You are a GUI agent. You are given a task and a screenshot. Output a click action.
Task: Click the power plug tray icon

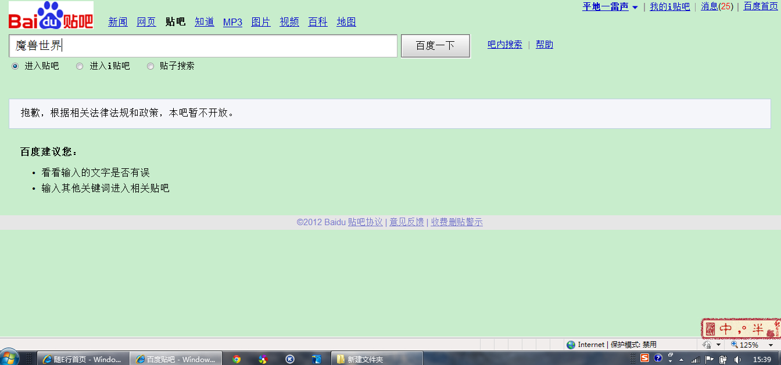(723, 360)
